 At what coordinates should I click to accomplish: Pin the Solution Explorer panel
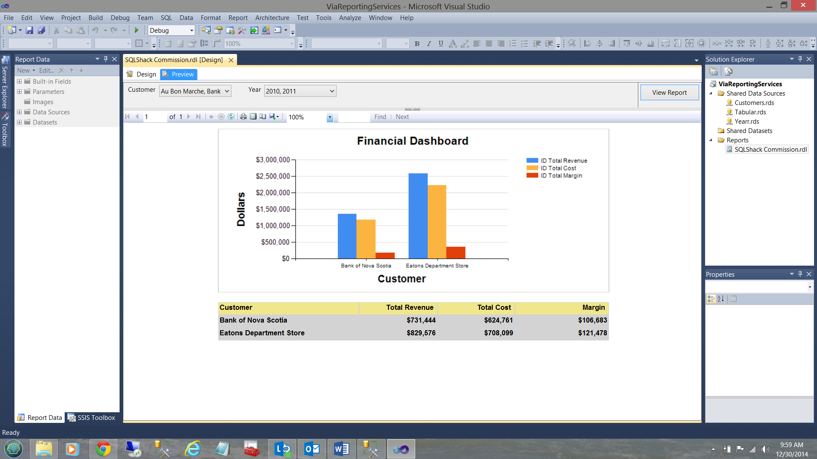click(x=800, y=59)
